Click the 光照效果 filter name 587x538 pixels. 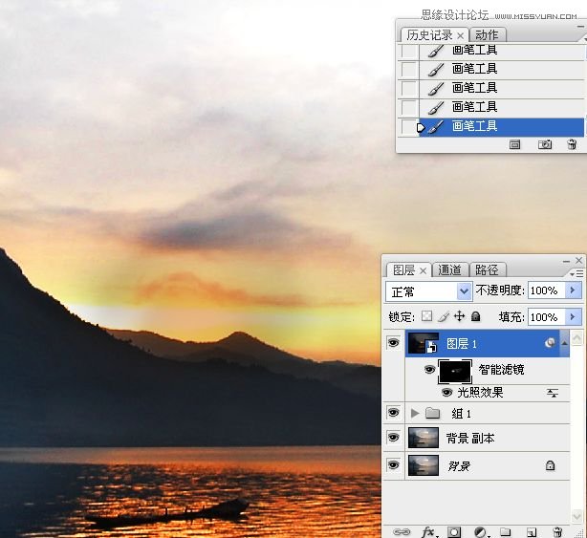480,393
